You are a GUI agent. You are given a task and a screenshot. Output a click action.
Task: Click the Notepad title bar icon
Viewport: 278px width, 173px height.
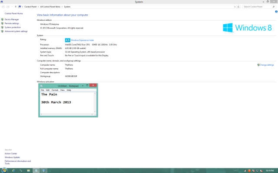[x=42, y=86]
